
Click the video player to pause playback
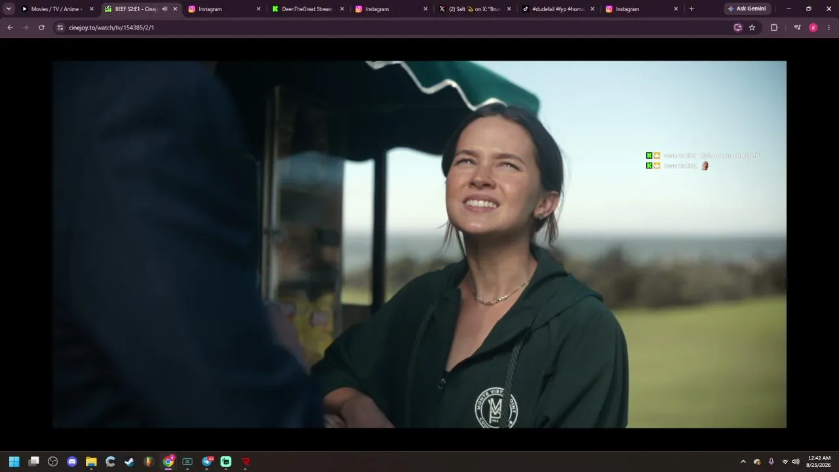pyautogui.click(x=419, y=245)
